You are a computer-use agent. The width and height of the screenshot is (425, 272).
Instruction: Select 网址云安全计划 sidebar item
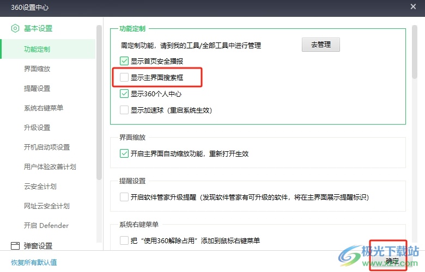click(47, 206)
